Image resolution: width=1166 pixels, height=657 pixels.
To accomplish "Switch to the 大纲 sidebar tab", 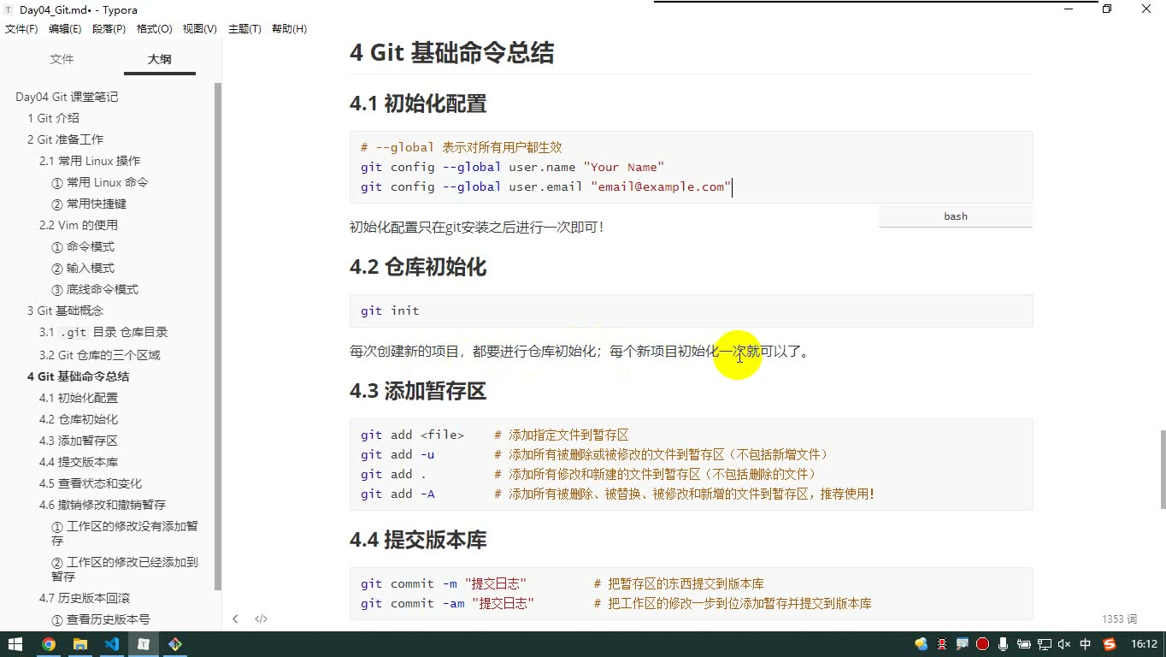I will (159, 59).
